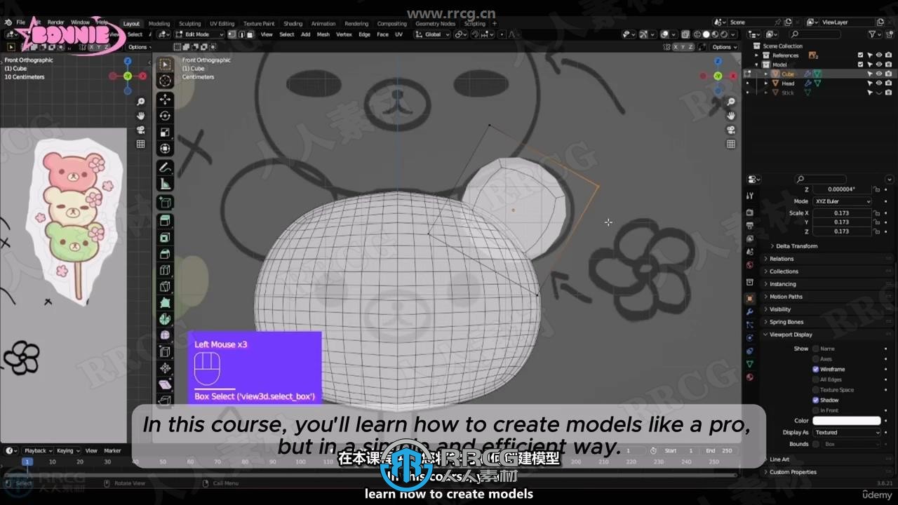
Task: Select the Measure tool in the toolbar
Action: pos(165,184)
